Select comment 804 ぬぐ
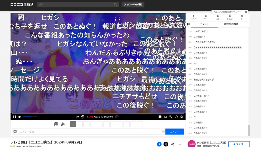The height and width of the screenshot is (147, 261). point(195,63)
